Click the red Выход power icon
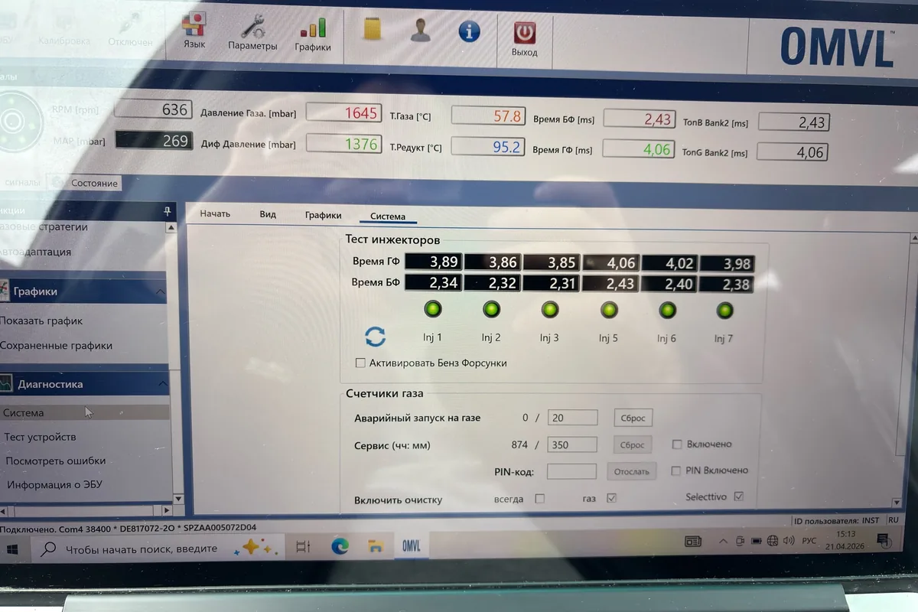The image size is (918, 612). pyautogui.click(x=524, y=33)
